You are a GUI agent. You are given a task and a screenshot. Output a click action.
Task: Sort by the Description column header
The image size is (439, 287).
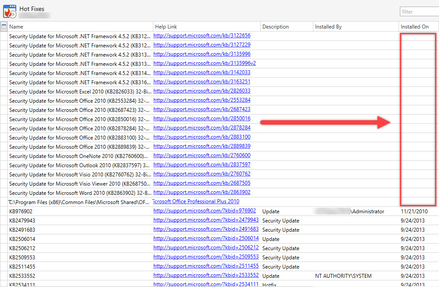click(x=276, y=27)
